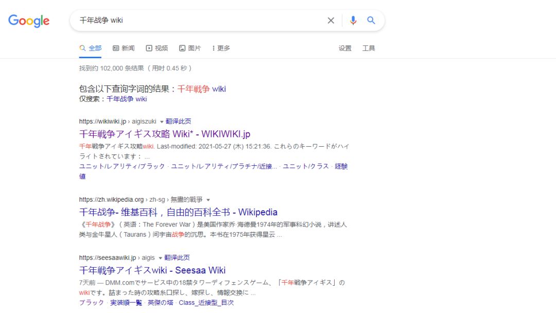Open 千年戦争アイギス攻略 Wiki* - WIKIWIKI.jp result
This screenshot has width=556, height=313.
pyautogui.click(x=165, y=134)
